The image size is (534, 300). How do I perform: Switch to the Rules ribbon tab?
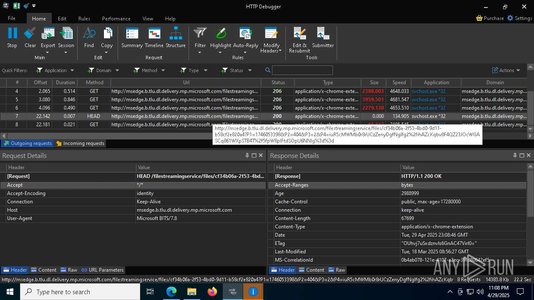tap(84, 18)
